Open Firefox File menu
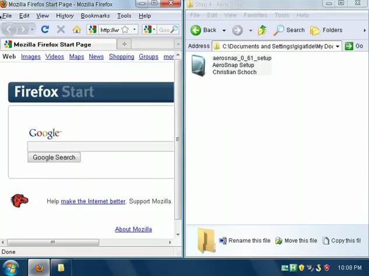The width and height of the screenshot is (369, 276). [x=7, y=16]
